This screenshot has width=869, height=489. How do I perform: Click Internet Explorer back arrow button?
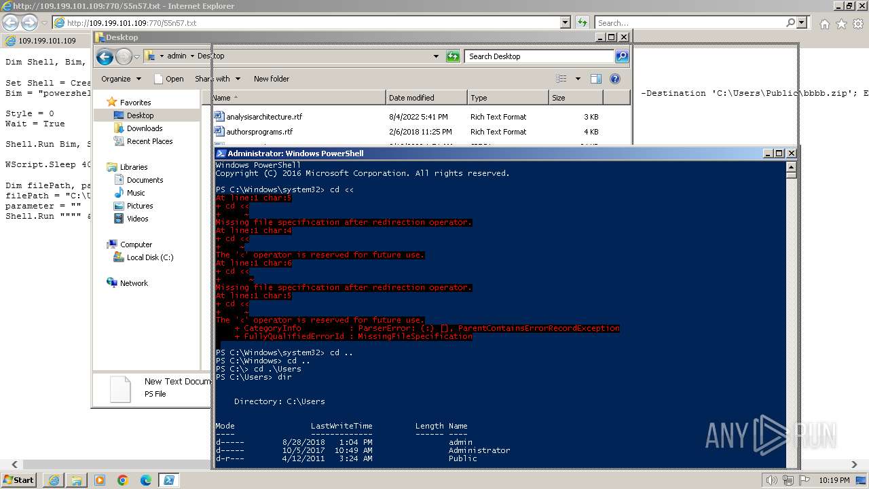(x=10, y=22)
